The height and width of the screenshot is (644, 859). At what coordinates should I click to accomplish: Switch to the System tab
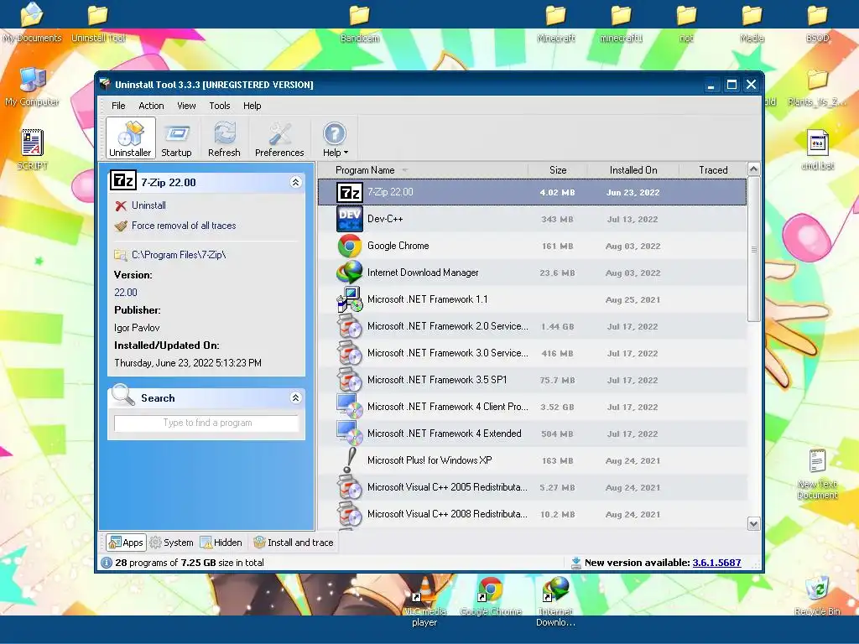[x=171, y=543]
